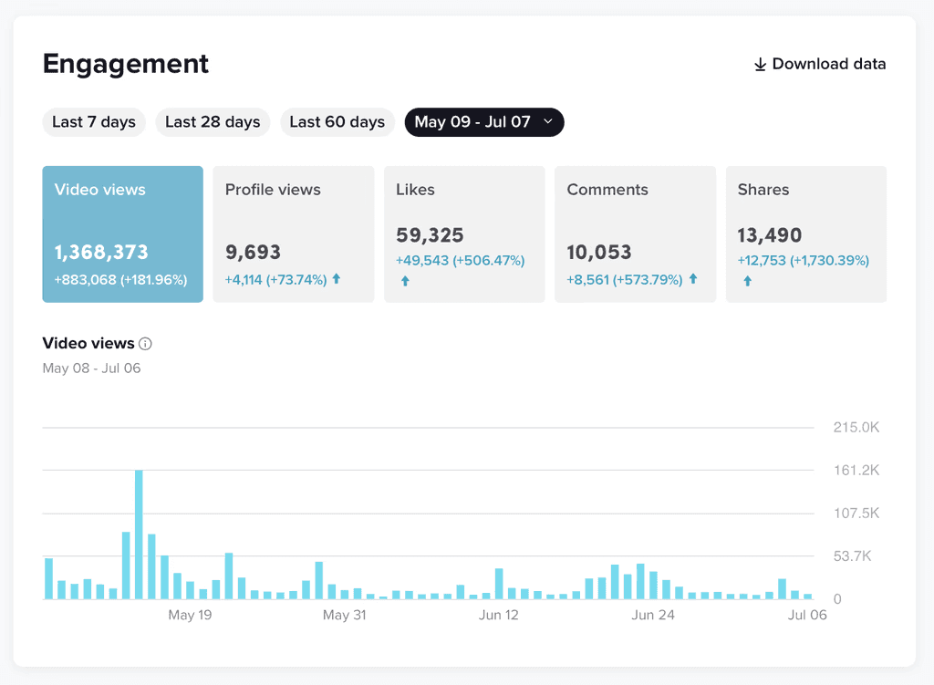
Task: Open the Shares metric card
Action: pos(806,234)
